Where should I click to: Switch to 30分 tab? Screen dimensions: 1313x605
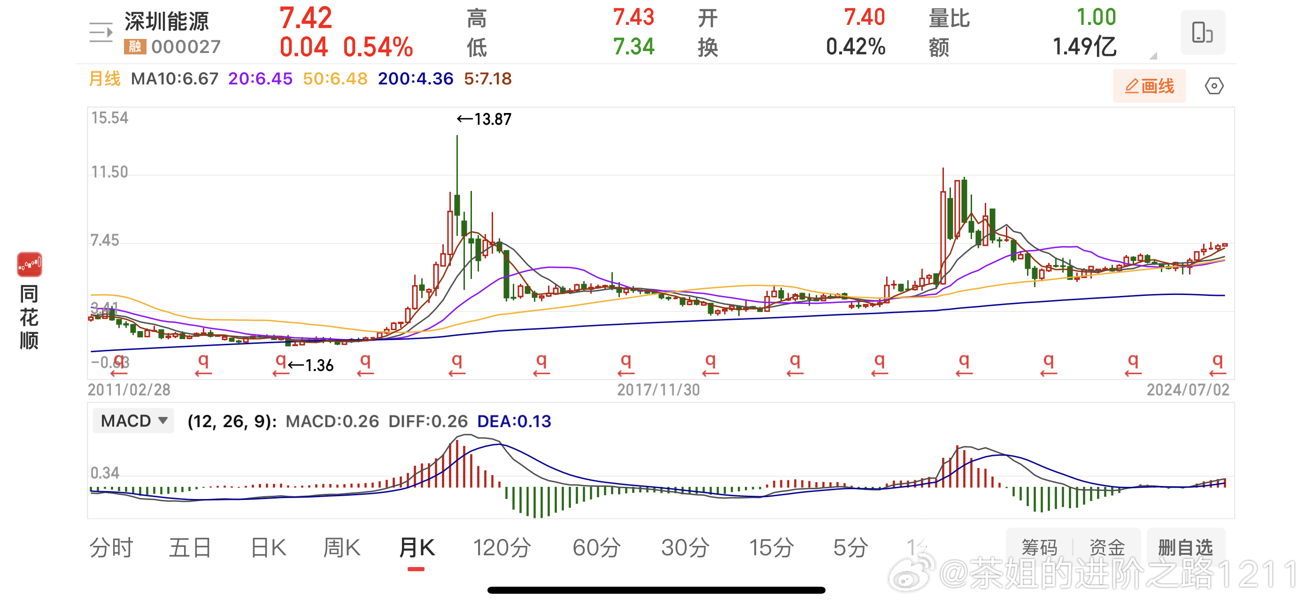click(x=685, y=548)
